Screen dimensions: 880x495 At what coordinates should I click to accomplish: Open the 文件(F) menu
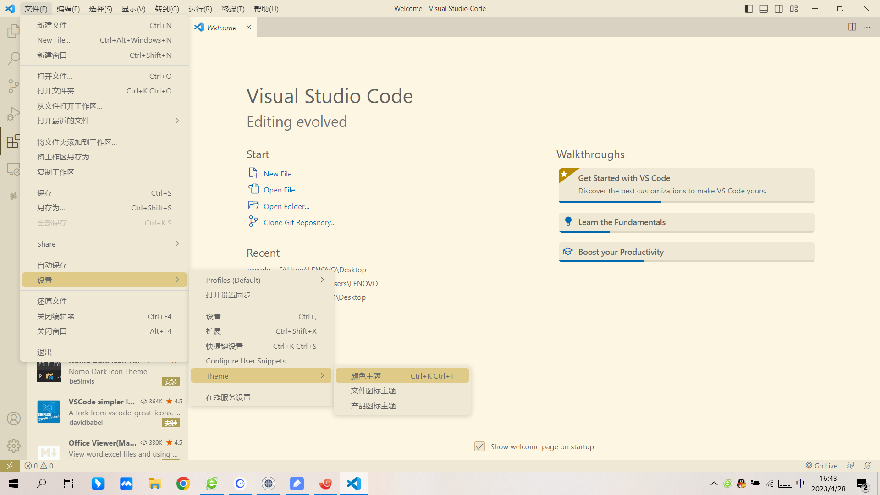(36, 9)
